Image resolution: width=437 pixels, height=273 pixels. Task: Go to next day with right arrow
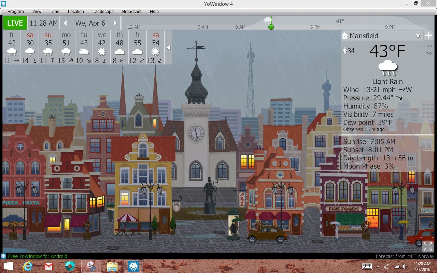tap(115, 23)
